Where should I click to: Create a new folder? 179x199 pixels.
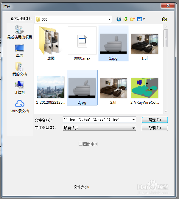(133, 19)
